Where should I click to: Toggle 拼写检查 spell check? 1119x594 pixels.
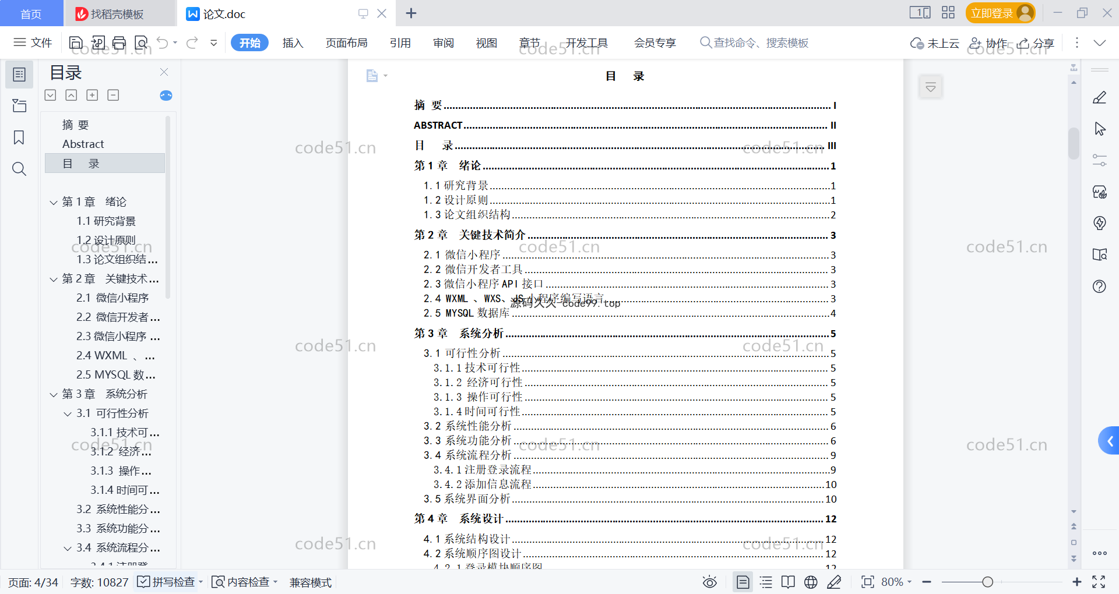[x=166, y=582]
